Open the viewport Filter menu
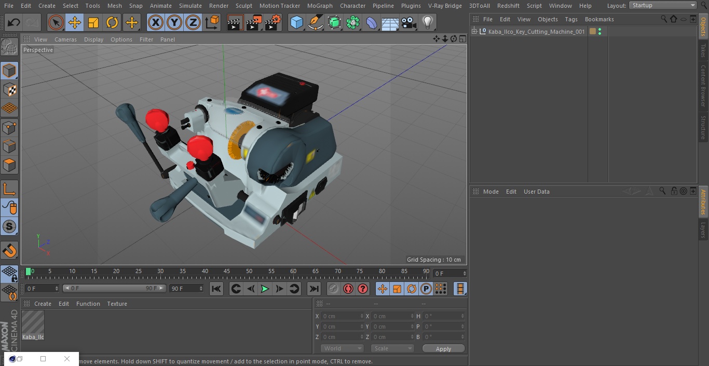 pyautogui.click(x=146, y=39)
